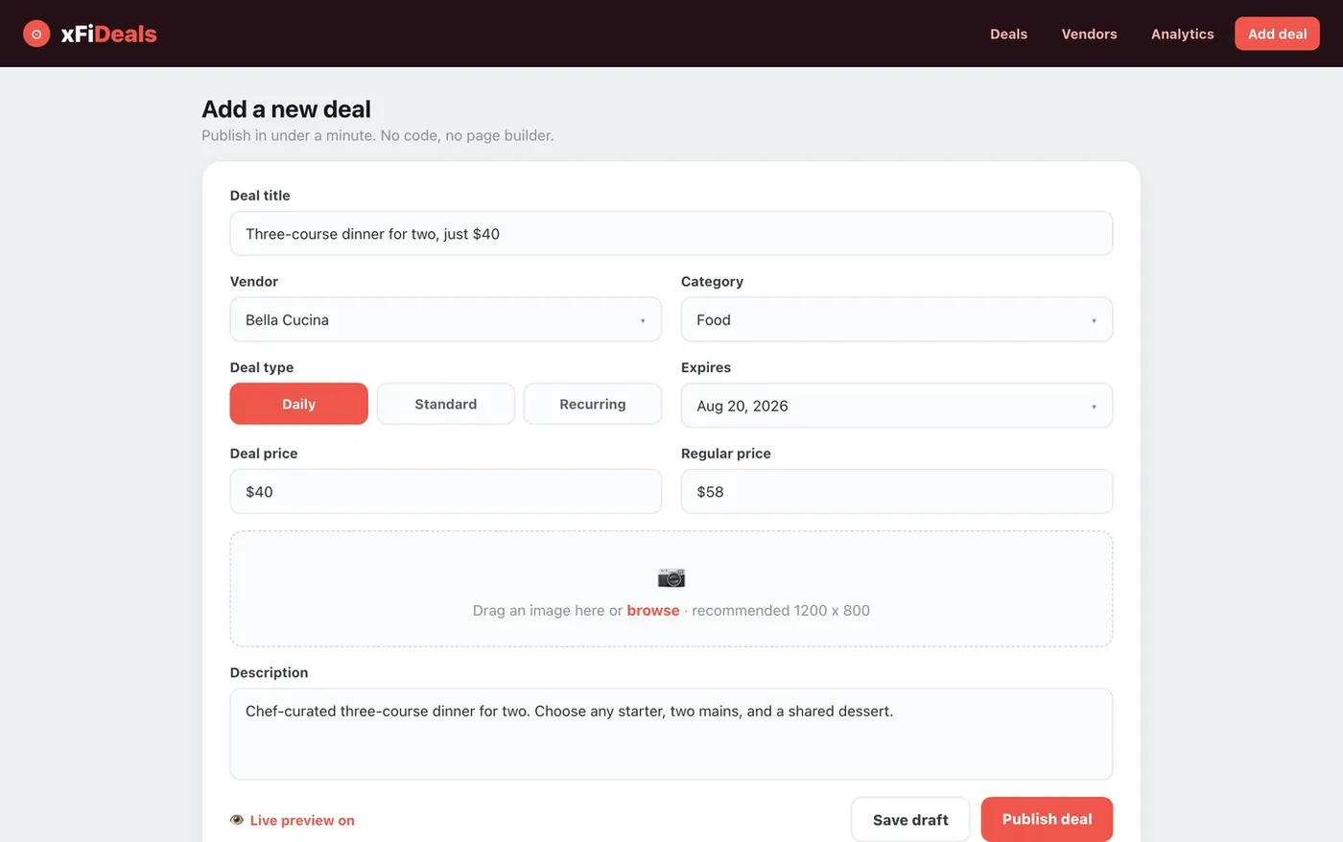1343x842 pixels.
Task: Focus the Deal title input field
Action: click(671, 233)
